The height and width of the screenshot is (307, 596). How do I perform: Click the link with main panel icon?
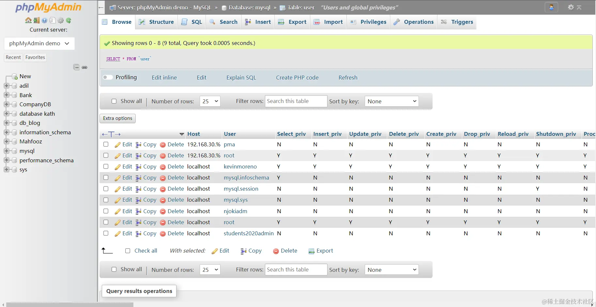pyautogui.click(x=84, y=67)
